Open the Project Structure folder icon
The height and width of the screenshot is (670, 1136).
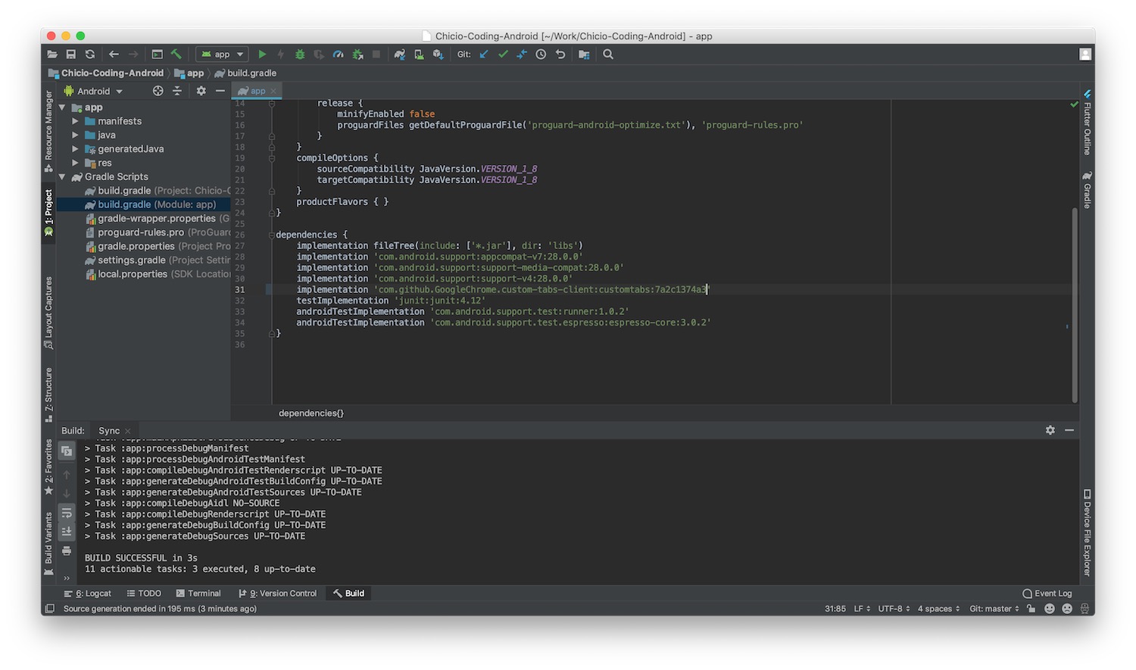pyautogui.click(x=584, y=55)
